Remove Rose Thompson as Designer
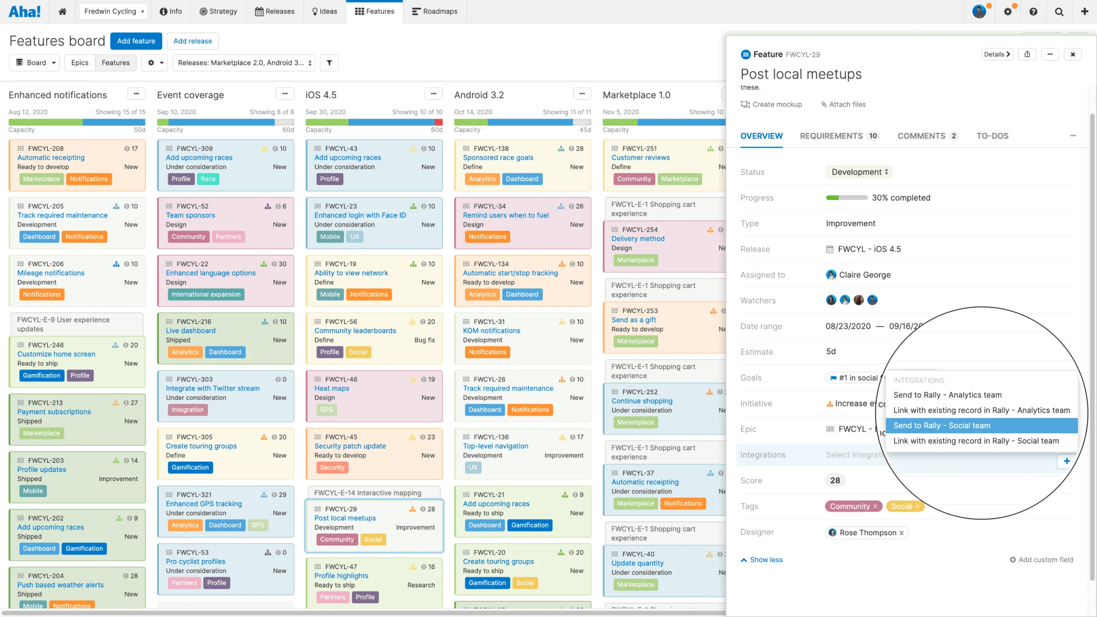 point(902,533)
